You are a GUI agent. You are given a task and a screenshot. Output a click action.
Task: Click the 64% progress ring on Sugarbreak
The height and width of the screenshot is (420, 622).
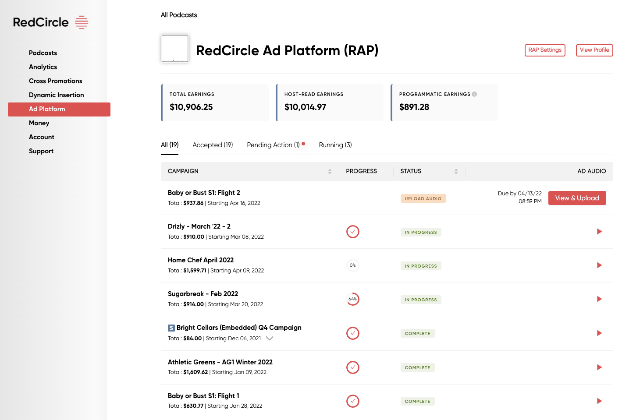pos(353,299)
